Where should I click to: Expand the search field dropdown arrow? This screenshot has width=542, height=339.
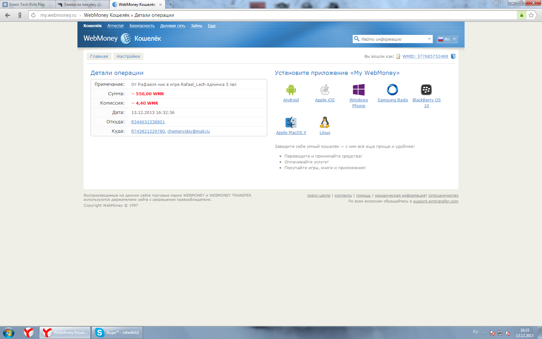click(x=429, y=39)
